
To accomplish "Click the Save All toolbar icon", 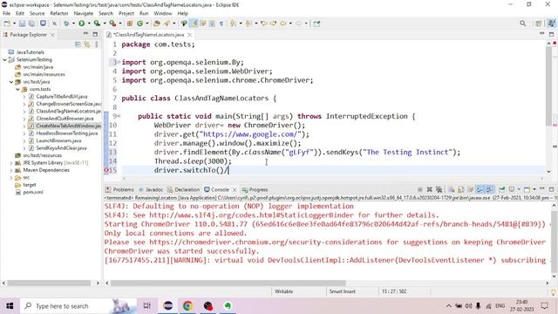I will [x=31, y=24].
